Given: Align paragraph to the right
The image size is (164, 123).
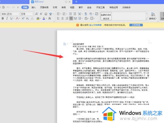Looking at the screenshot, I should pyautogui.click(x=67, y=18).
